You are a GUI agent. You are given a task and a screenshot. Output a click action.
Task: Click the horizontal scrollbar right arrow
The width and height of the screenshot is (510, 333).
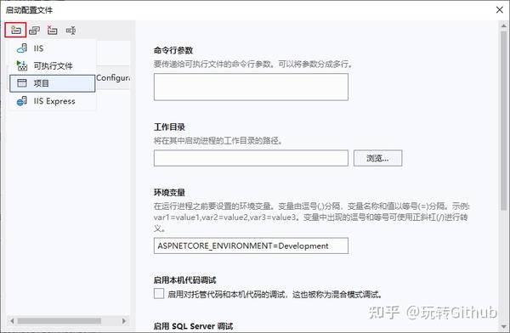coord(124,321)
